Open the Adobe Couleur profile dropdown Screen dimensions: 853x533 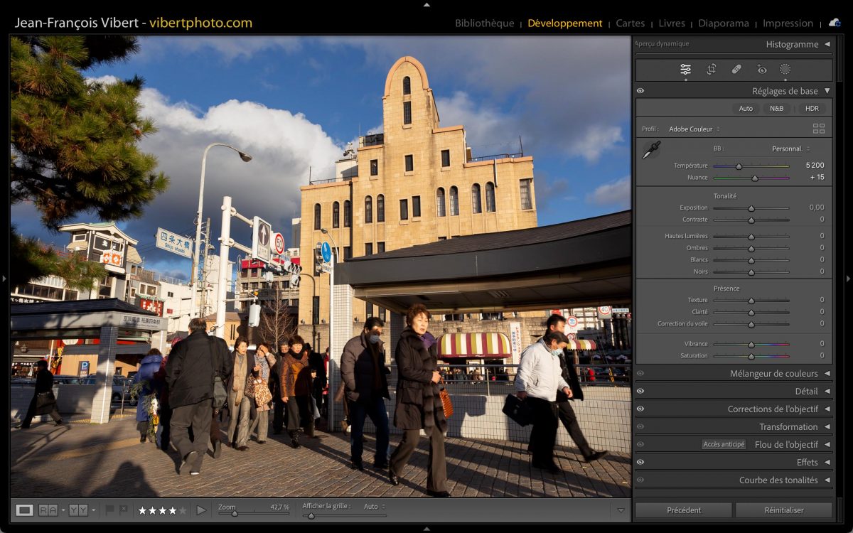694,129
